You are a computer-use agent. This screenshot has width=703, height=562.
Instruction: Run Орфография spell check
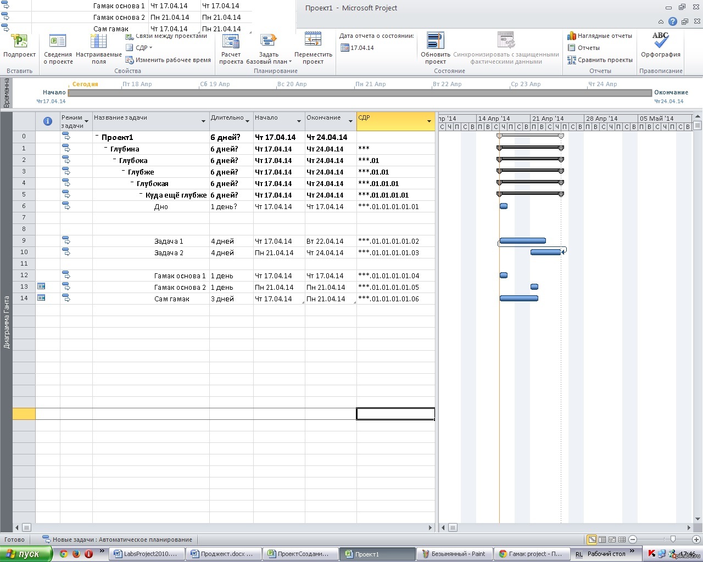[x=660, y=43]
